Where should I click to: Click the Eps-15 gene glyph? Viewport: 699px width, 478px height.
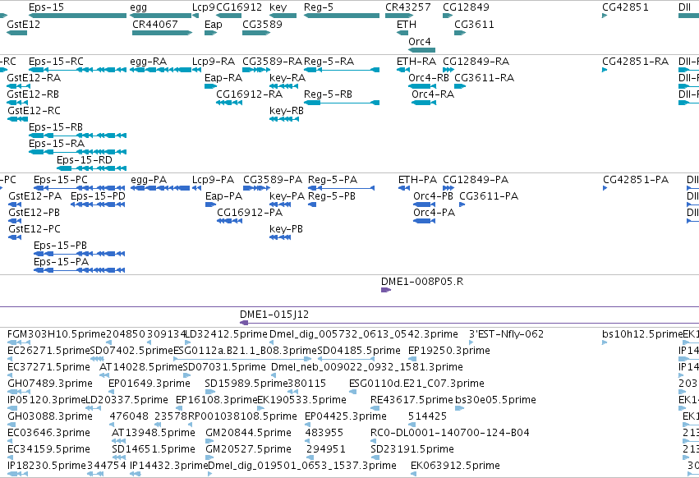coord(77,16)
